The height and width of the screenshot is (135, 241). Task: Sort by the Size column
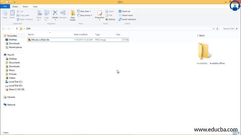118,34
